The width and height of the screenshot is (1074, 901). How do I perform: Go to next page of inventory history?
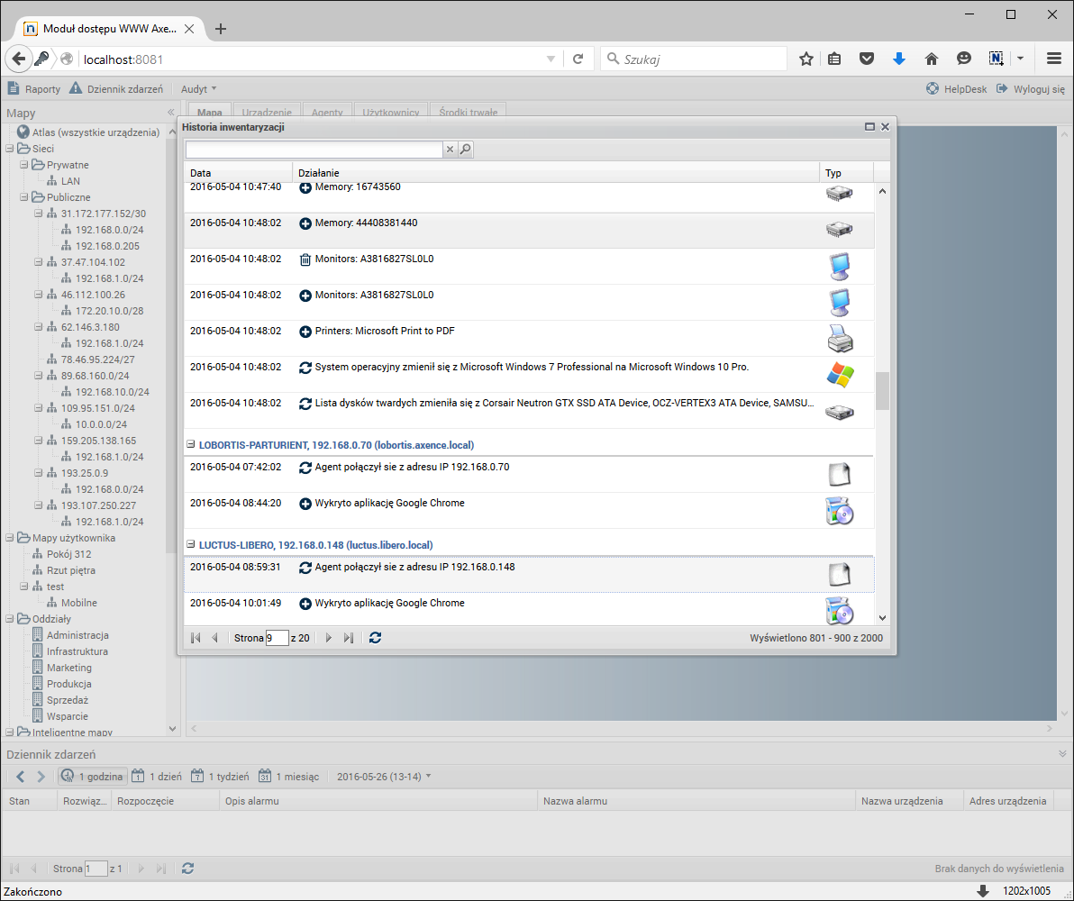click(x=329, y=638)
